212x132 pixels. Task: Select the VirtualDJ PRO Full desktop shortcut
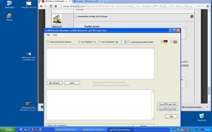(29, 4)
